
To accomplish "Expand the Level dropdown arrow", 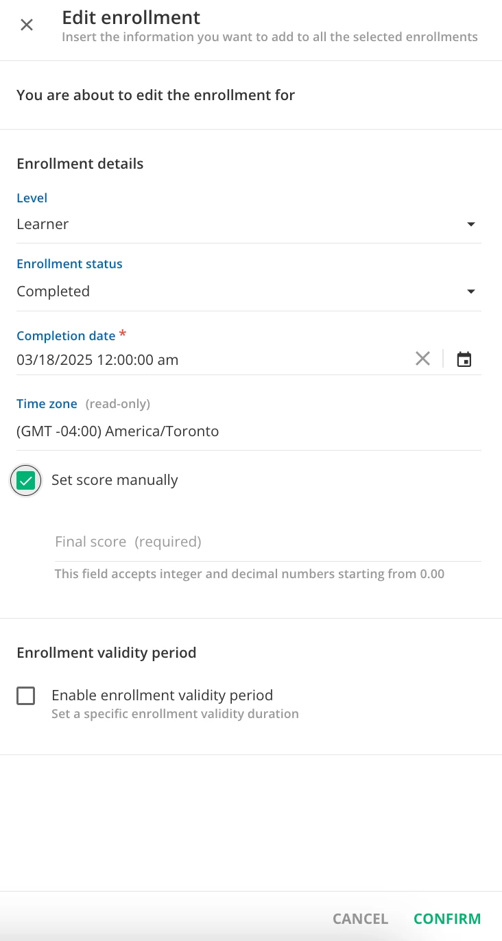I will coord(470,224).
